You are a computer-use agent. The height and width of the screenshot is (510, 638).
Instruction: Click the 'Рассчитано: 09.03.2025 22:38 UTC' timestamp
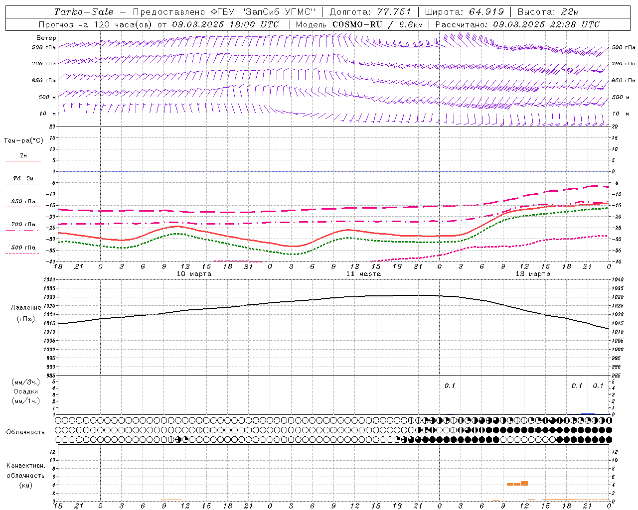coord(517,24)
